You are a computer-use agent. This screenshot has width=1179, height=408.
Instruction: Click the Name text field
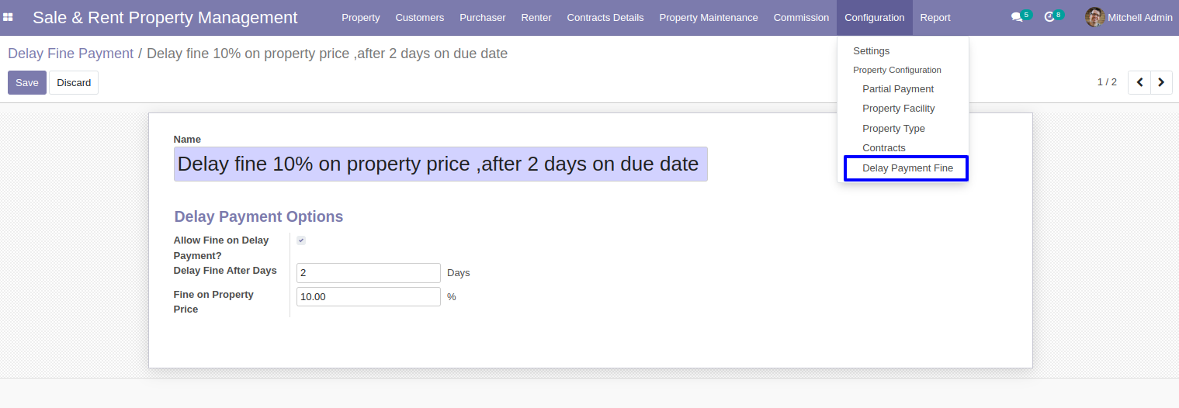[x=440, y=164]
